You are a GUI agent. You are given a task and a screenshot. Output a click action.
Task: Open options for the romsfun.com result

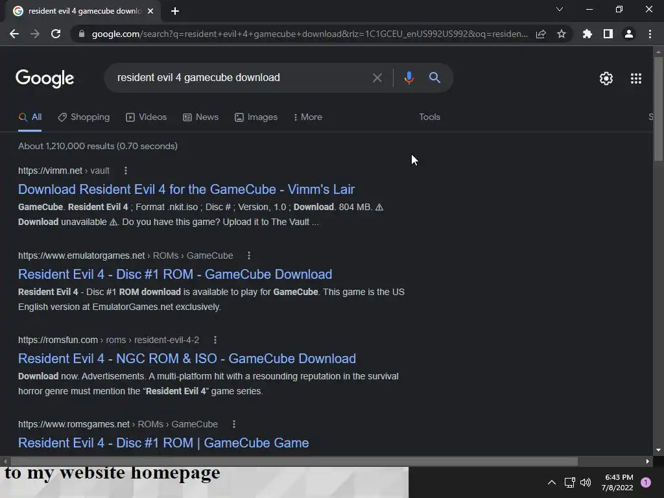coord(215,340)
